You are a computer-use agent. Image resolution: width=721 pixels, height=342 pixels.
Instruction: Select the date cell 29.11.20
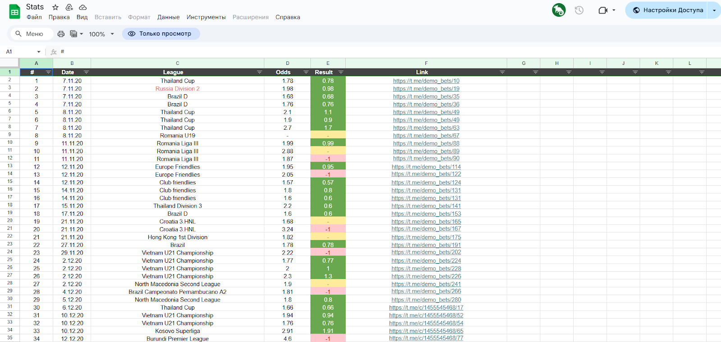72,253
